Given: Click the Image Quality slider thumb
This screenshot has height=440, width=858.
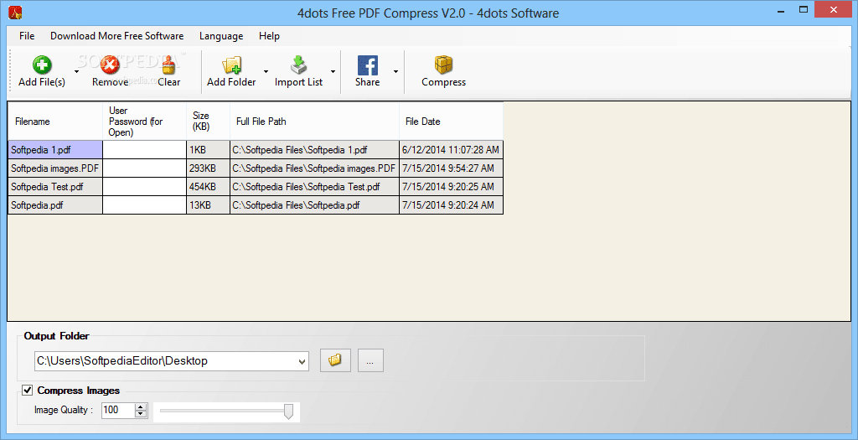Looking at the screenshot, I should tap(289, 412).
